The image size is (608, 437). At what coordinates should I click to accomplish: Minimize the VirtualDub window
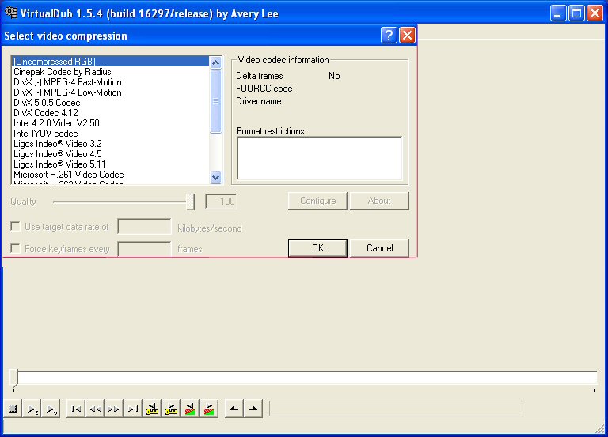click(558, 13)
